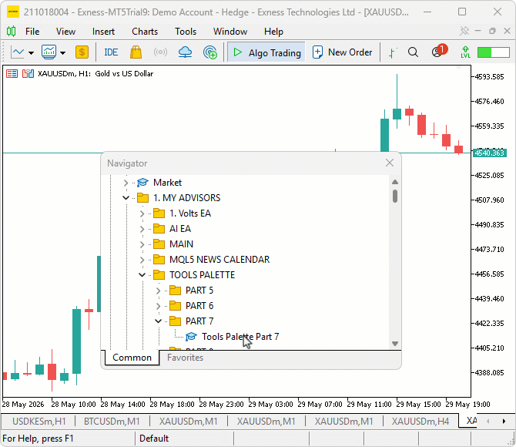Switch to Navigator Common tab
Viewport: 516px width, 447px height.
coord(132,358)
